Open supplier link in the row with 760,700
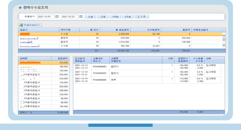Image resolution: width=241 pixels, height=130 pixels. pos(30,46)
